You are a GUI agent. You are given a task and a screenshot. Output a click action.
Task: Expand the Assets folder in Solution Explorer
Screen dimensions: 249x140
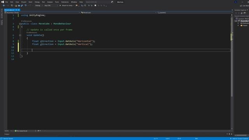click(238, 25)
